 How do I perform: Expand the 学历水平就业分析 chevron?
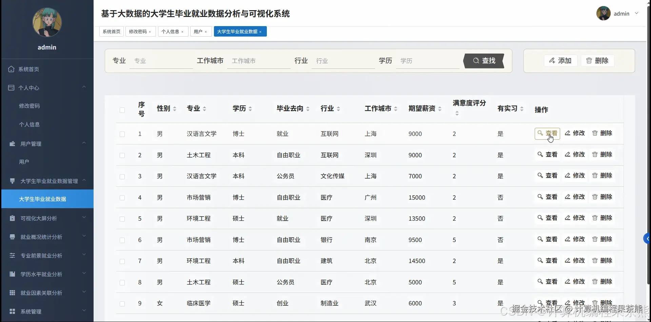84,273
